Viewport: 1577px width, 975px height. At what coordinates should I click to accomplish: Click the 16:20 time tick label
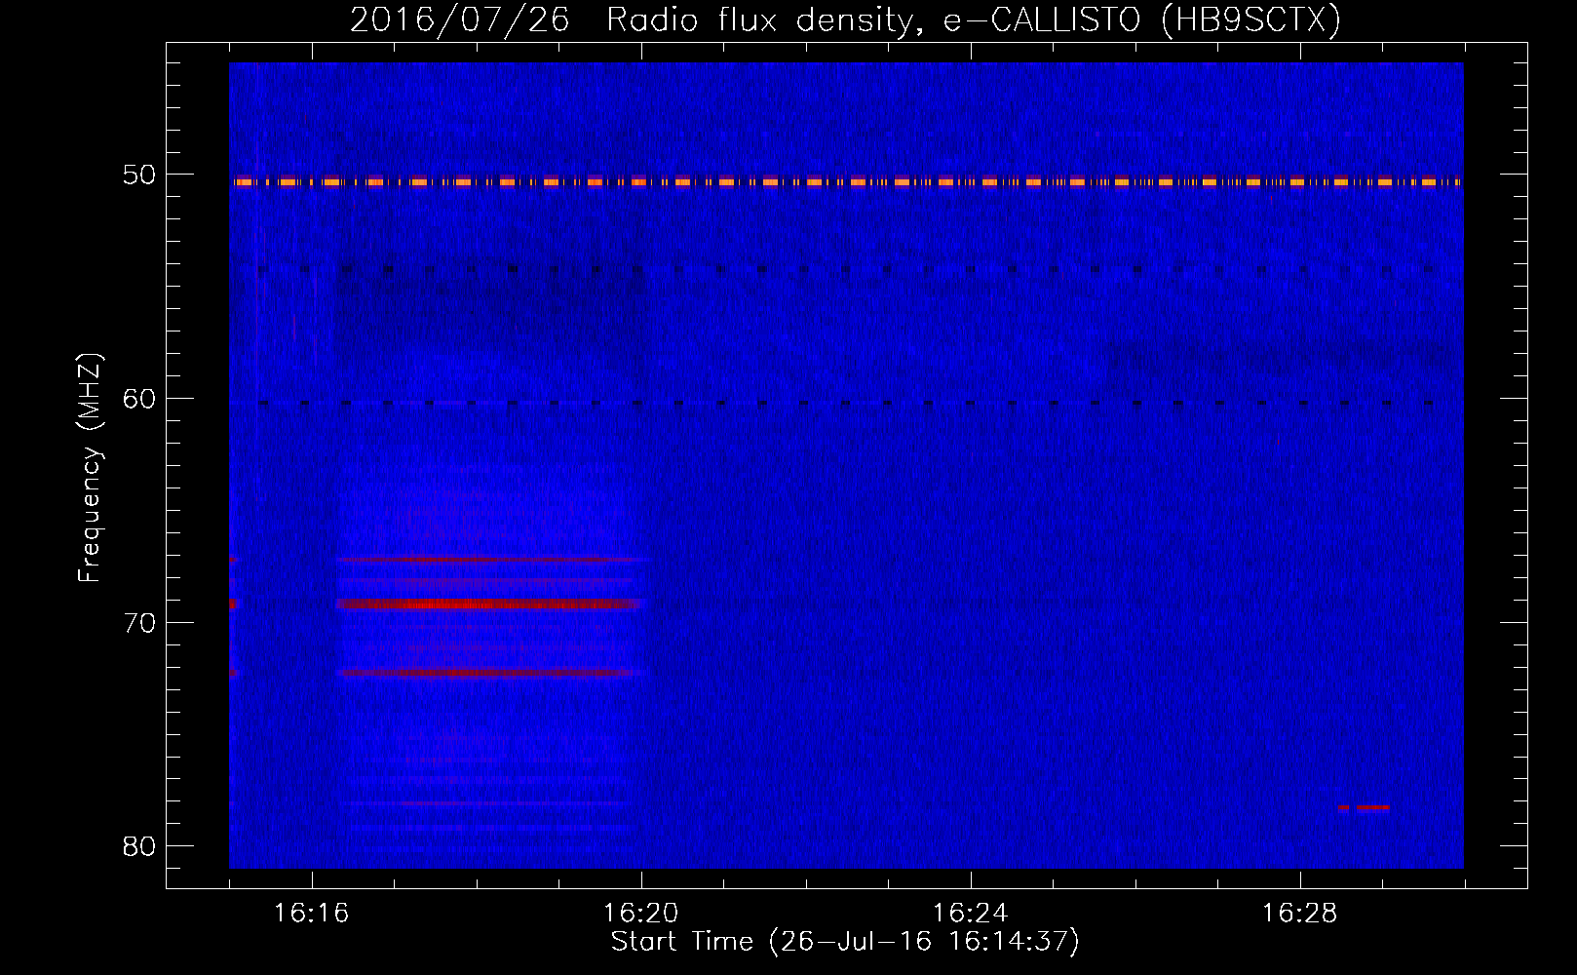(x=641, y=914)
